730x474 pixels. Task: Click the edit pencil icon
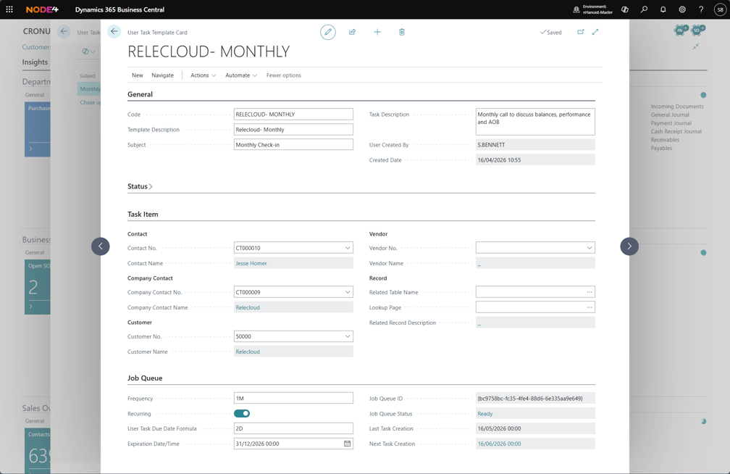(x=328, y=32)
